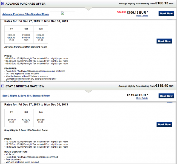This screenshot has height=164, width=177.
Task: Click the struck-through €132.67 original price
Action: tap(122, 12)
